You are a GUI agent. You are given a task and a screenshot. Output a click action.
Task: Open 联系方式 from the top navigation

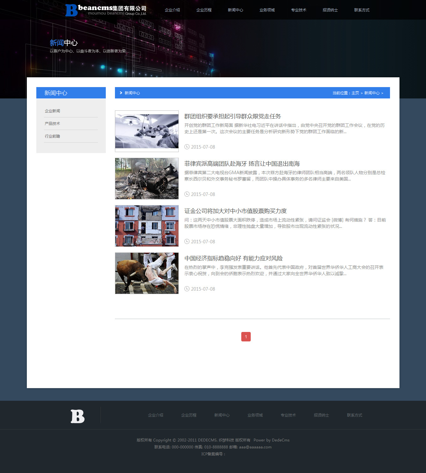pos(362,10)
